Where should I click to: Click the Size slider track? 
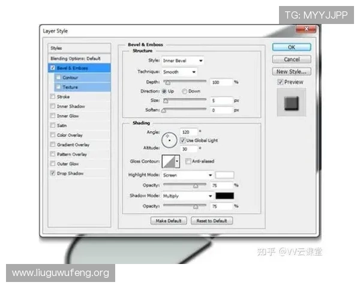[185, 100]
